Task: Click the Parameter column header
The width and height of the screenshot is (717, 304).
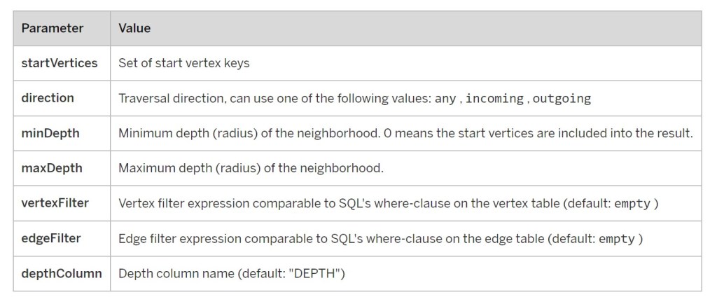Action: pyautogui.click(x=53, y=29)
